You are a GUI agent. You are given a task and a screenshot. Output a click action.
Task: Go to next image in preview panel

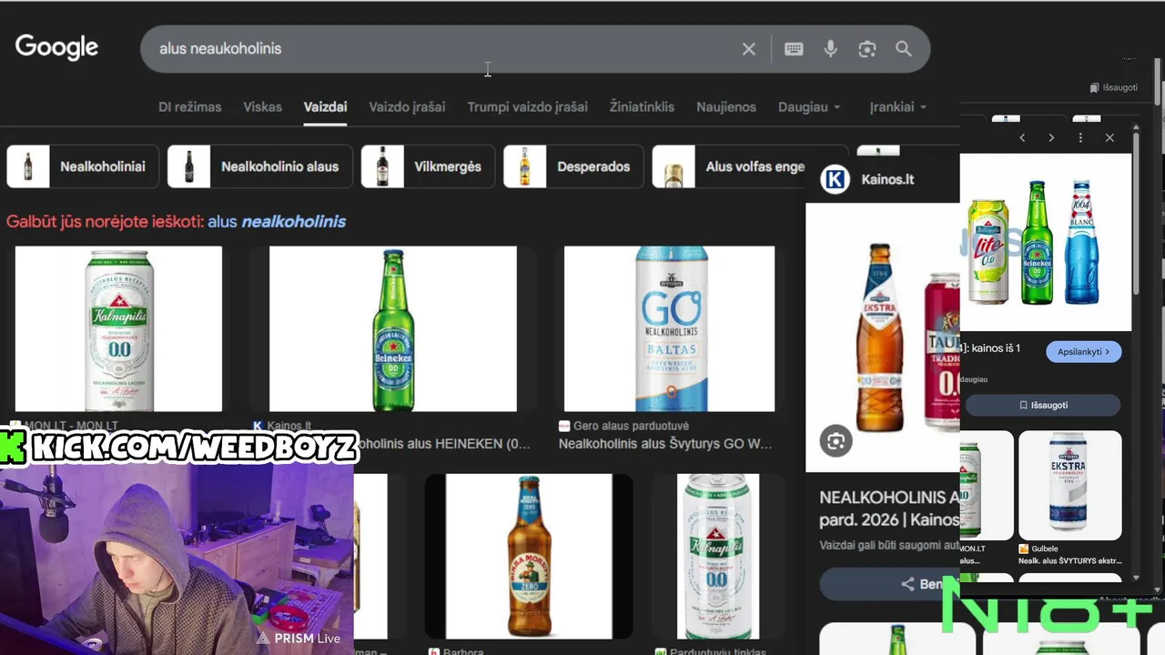click(x=1051, y=137)
